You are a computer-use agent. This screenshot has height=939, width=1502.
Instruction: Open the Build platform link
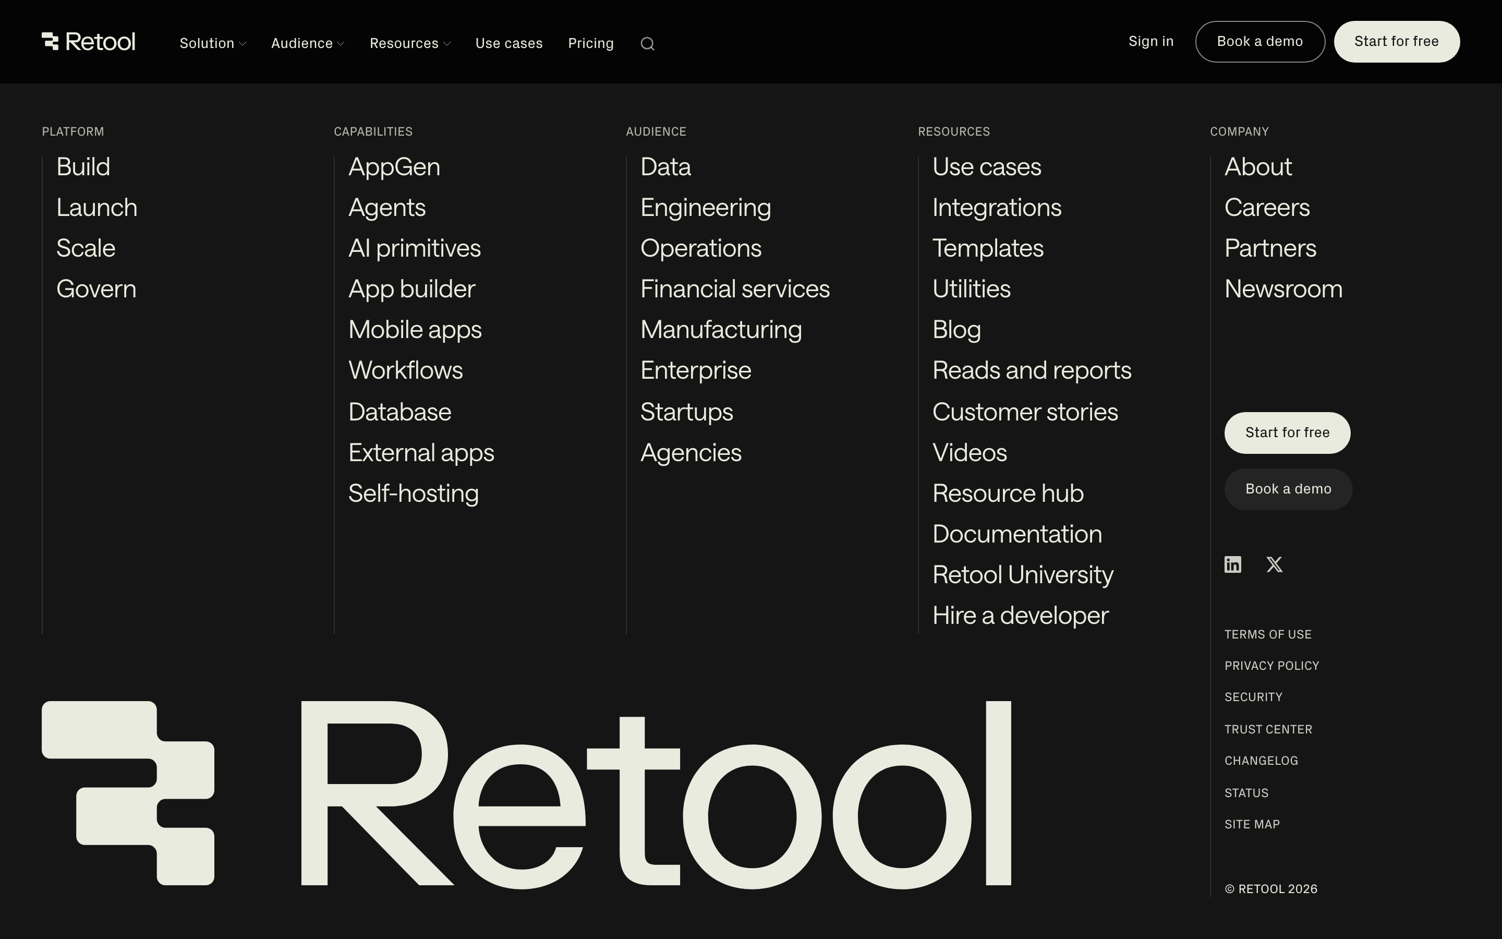coord(83,167)
